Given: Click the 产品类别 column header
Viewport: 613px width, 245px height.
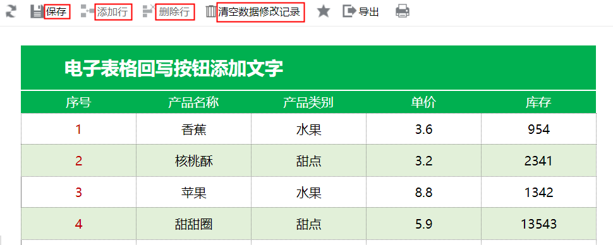Looking at the screenshot, I should click(x=308, y=102).
